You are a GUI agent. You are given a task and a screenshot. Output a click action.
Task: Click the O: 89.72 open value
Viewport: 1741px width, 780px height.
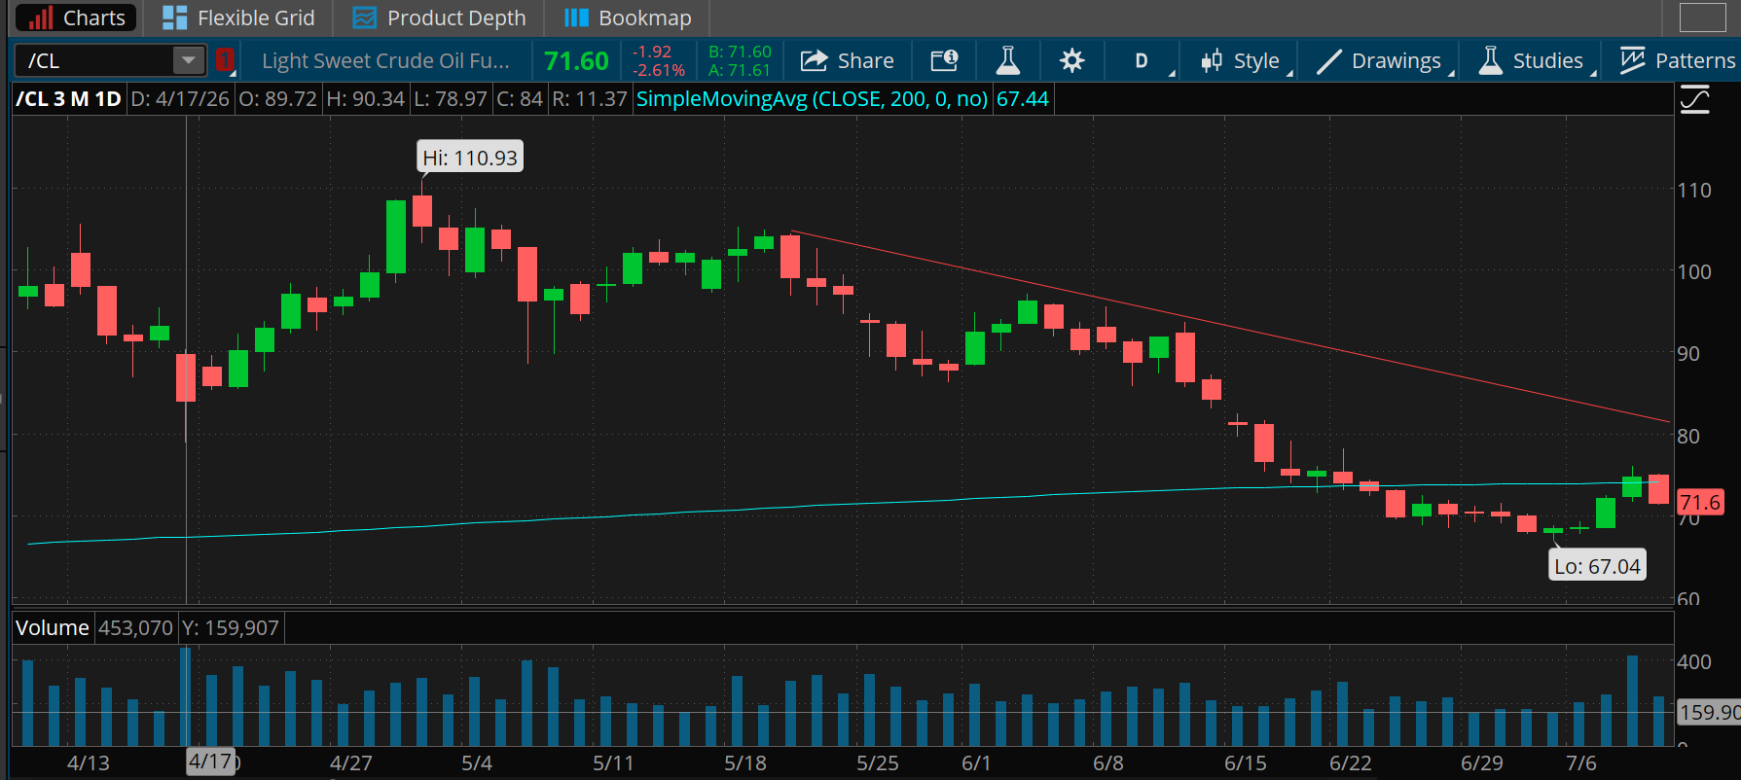(278, 98)
